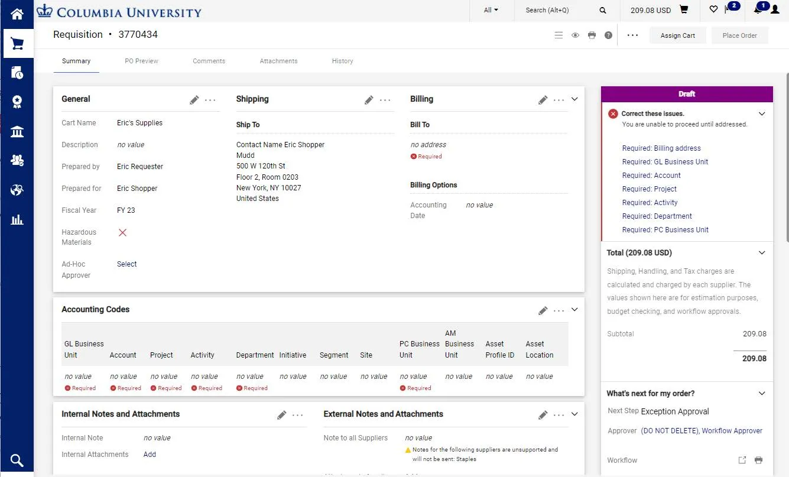Edit the General section with pencil
Screen dimensions: 789x477
point(194,100)
